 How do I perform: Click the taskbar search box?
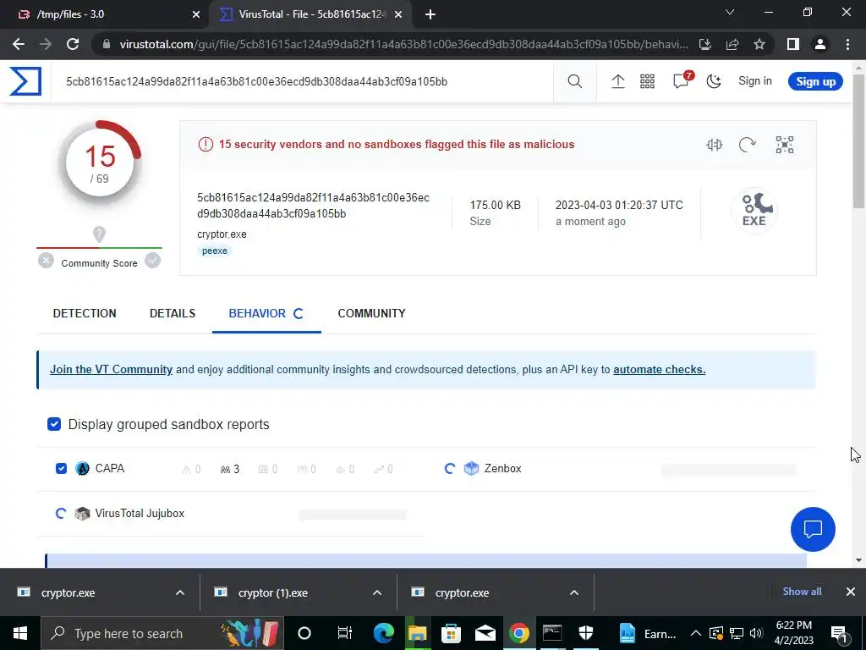(162, 633)
